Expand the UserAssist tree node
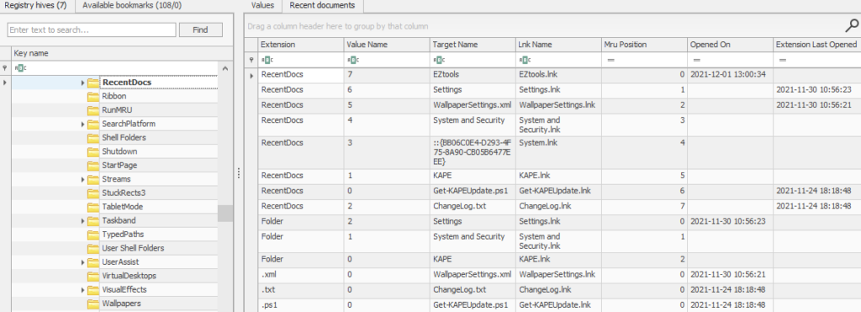The width and height of the screenshot is (861, 312). [x=83, y=262]
